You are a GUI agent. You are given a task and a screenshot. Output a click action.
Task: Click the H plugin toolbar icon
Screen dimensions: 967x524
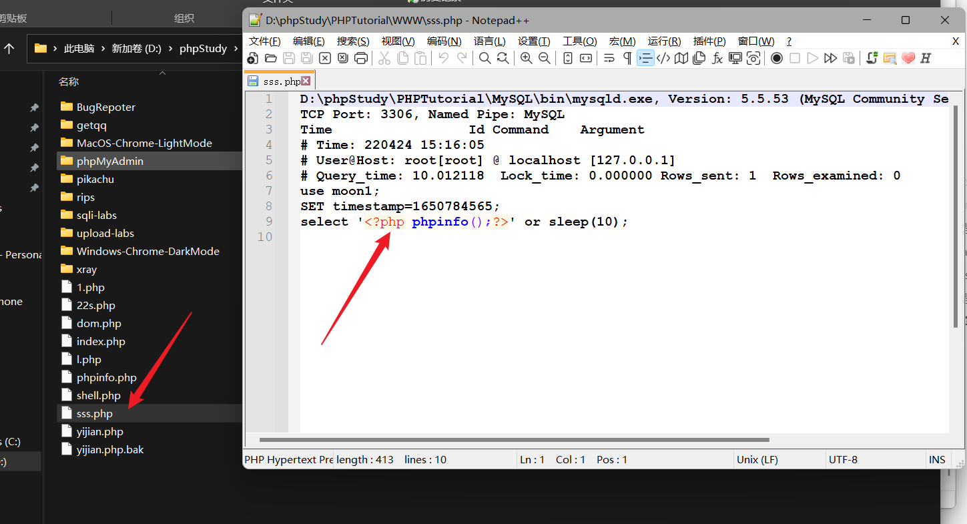(926, 58)
